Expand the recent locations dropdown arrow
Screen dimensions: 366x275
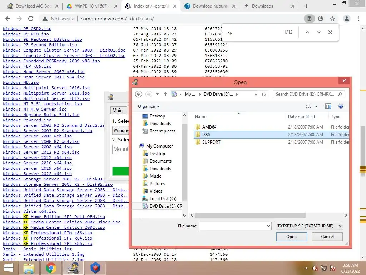pos(157,94)
